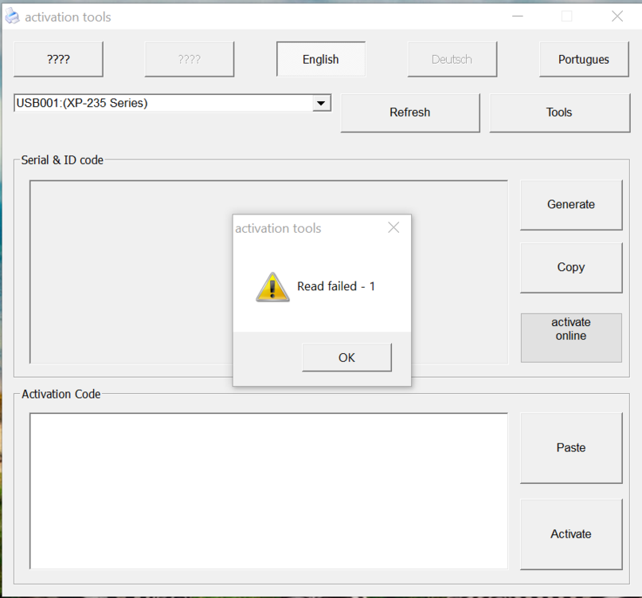This screenshot has height=598, width=642.
Task: Paste the activation code
Action: (x=570, y=447)
